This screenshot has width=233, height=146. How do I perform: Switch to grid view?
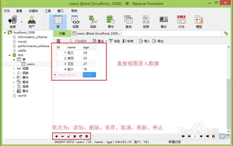[x=222, y=136]
